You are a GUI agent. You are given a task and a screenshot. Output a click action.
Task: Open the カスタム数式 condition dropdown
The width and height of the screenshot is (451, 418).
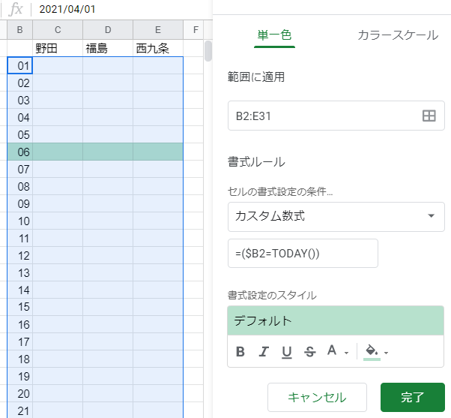(336, 217)
